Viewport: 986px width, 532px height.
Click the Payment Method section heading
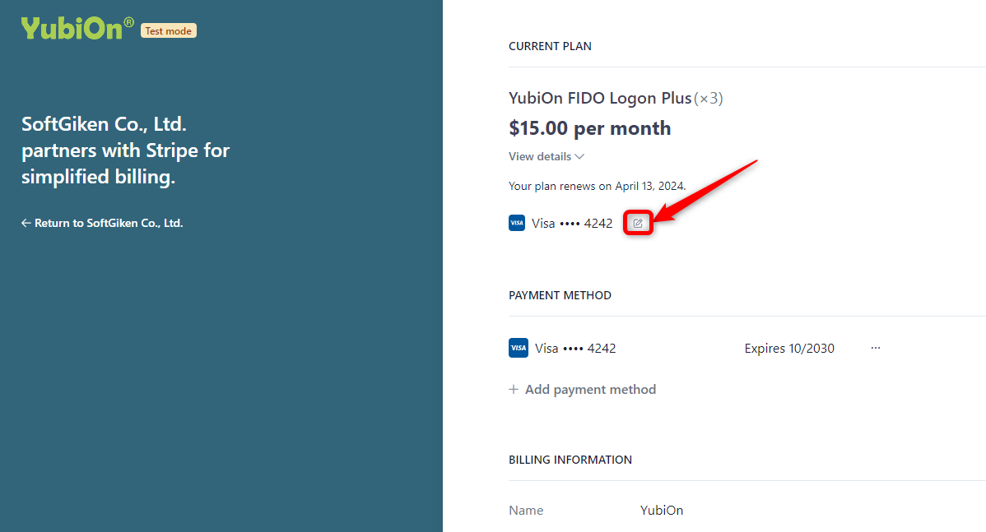click(560, 295)
